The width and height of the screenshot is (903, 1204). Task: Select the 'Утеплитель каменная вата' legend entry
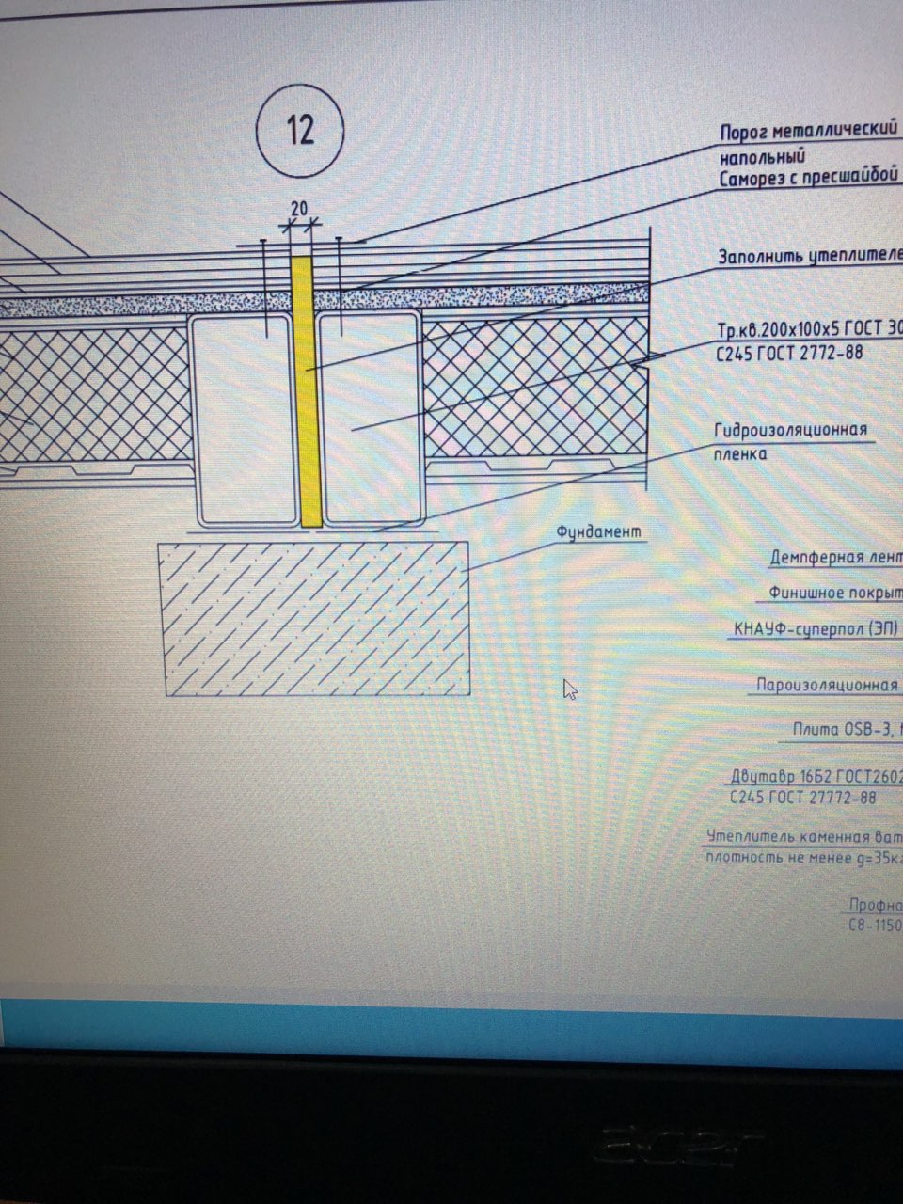pyautogui.click(x=804, y=836)
